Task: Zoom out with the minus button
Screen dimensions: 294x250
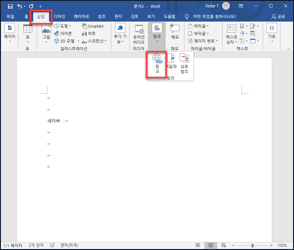Action: (x=233, y=245)
